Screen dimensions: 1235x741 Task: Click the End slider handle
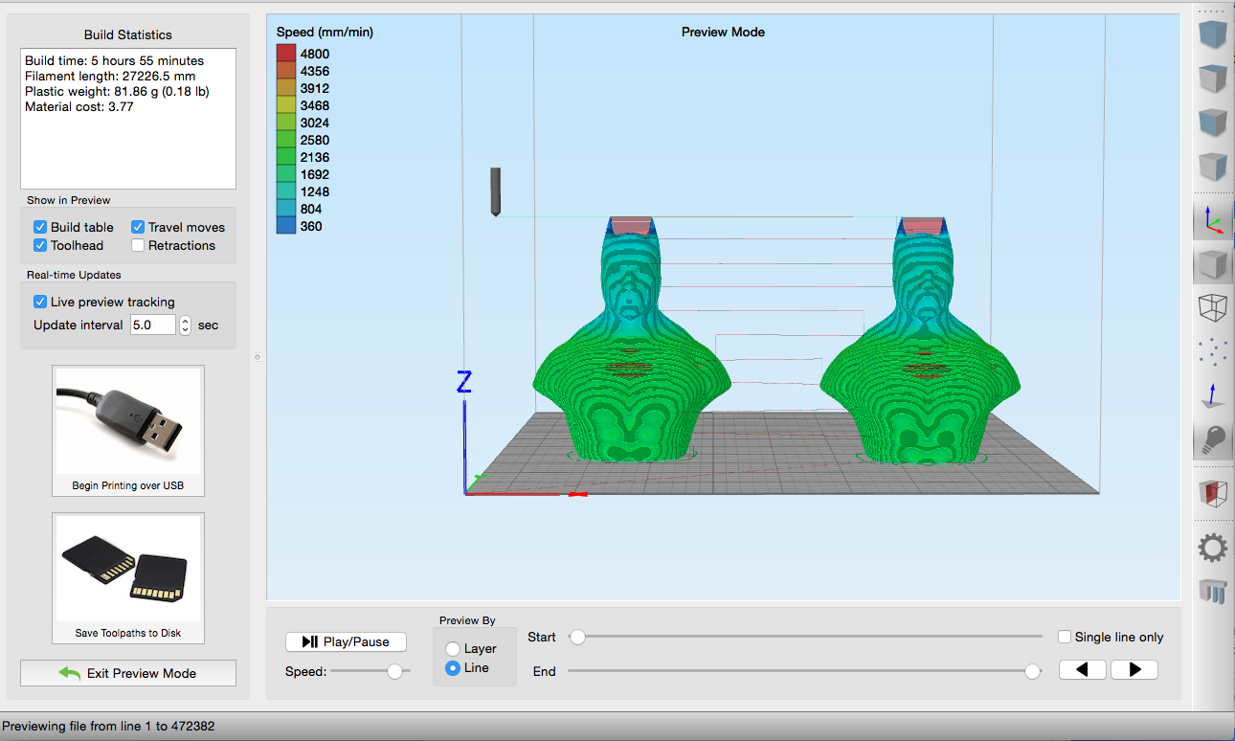1032,672
